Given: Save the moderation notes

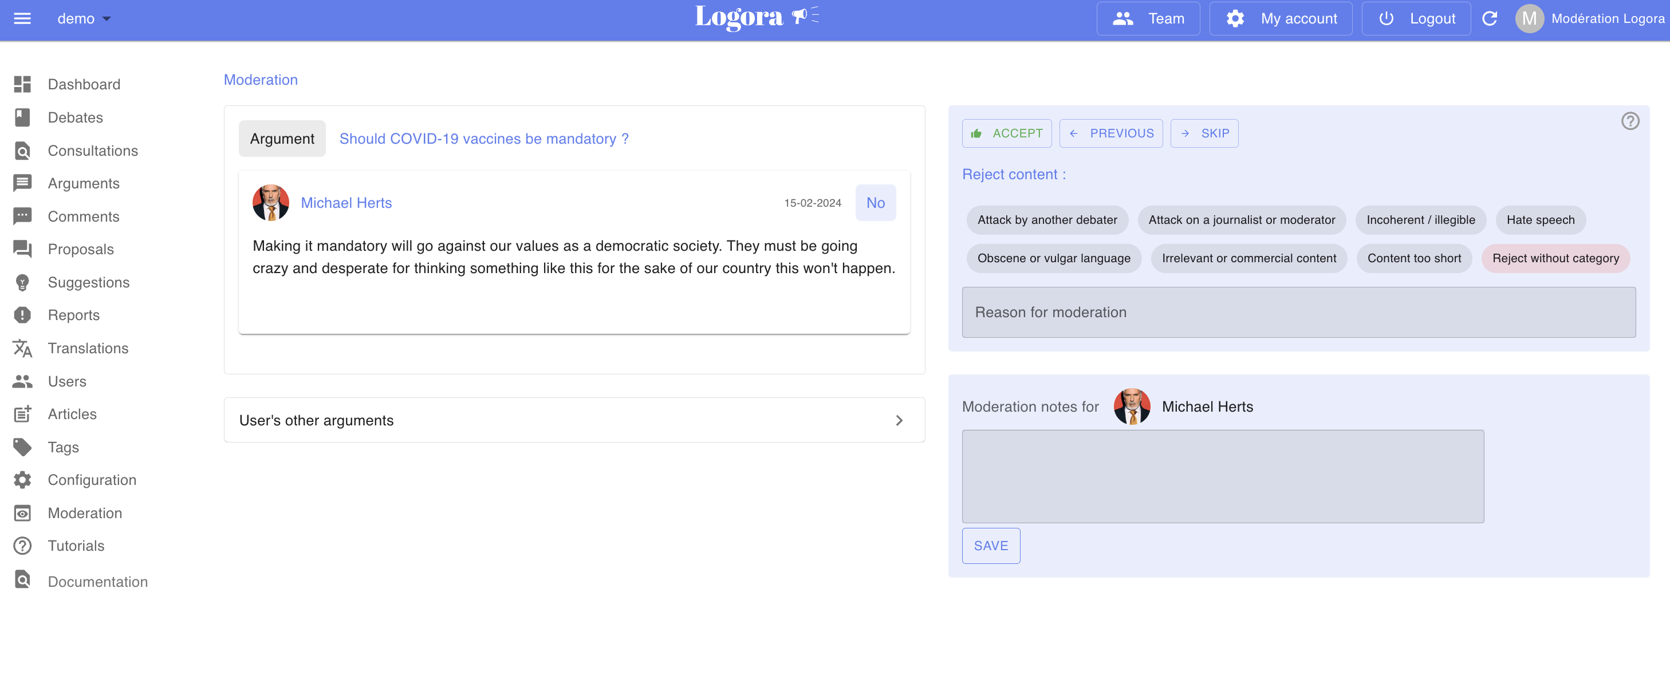Looking at the screenshot, I should pos(991,546).
